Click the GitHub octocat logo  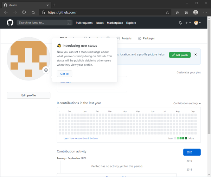(10, 22)
